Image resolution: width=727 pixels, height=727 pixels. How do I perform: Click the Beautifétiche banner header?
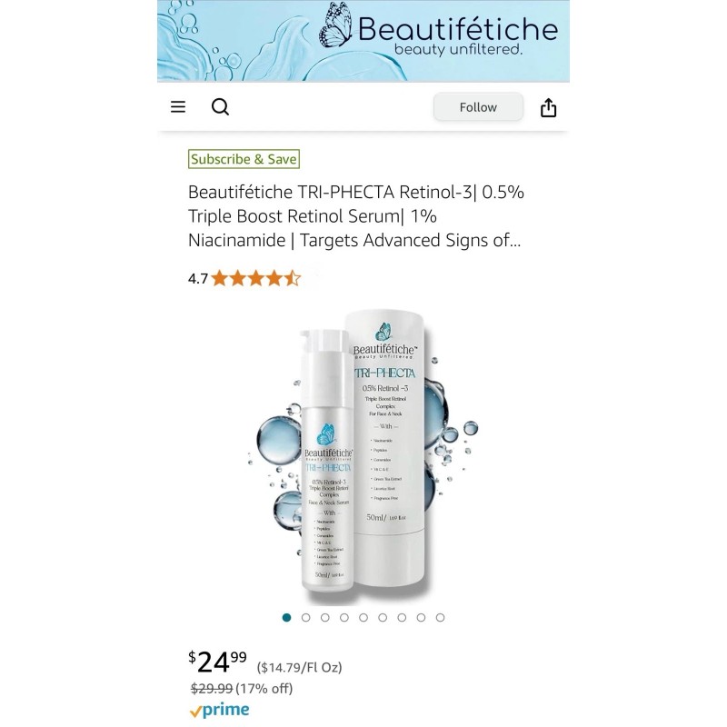coord(363,41)
